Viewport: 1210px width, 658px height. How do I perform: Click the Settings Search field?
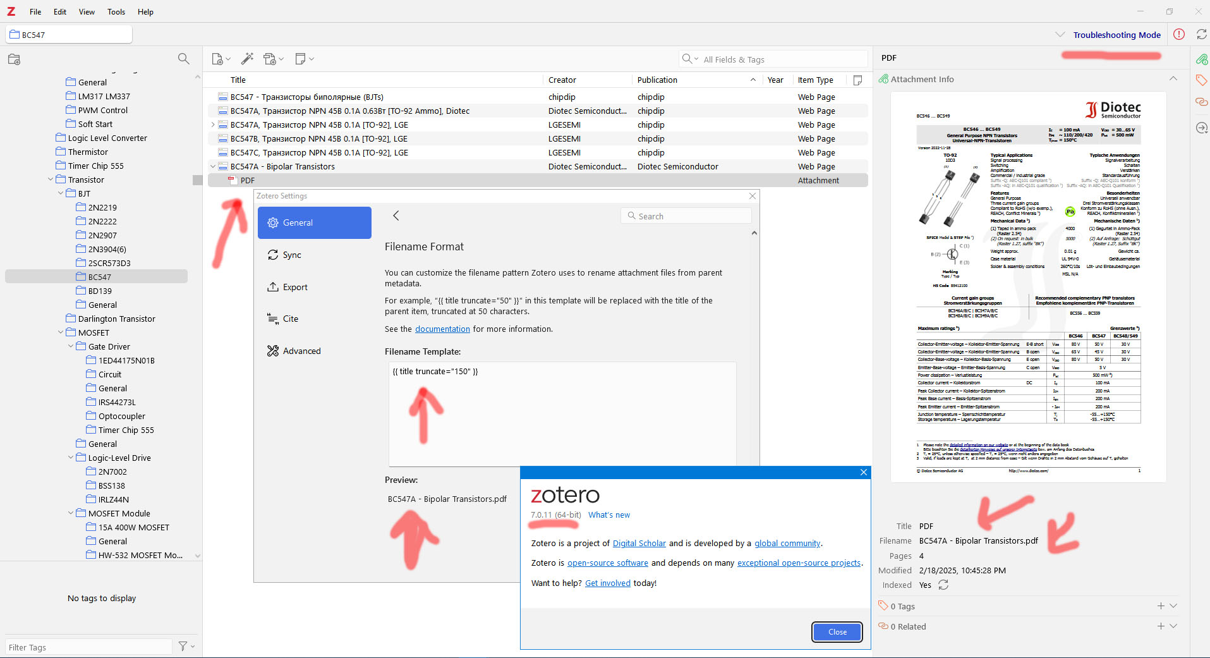click(686, 216)
